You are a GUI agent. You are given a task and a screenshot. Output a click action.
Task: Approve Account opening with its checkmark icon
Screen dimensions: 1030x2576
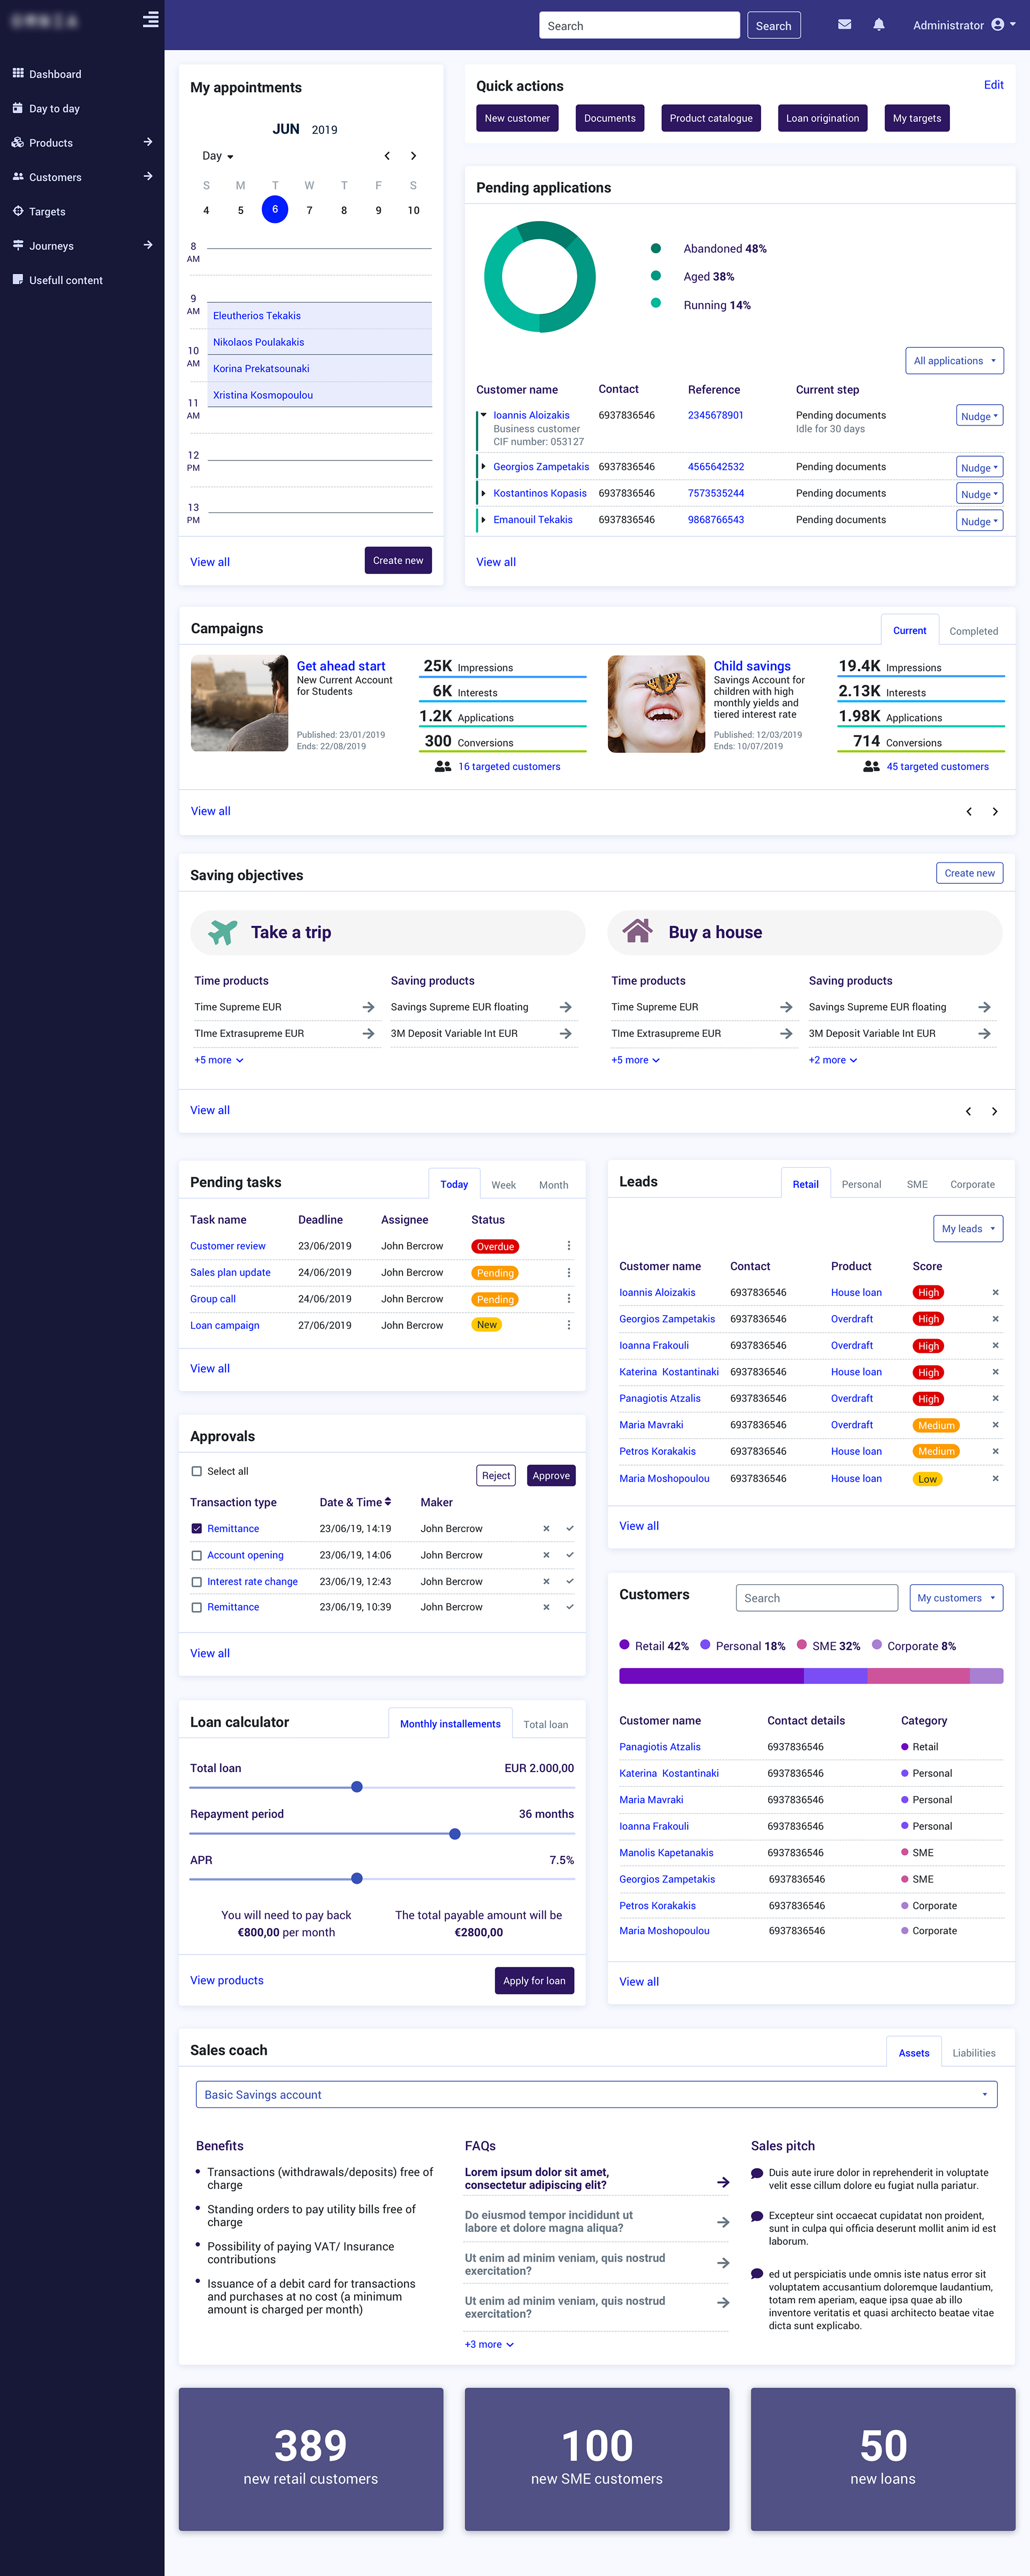569,1555
